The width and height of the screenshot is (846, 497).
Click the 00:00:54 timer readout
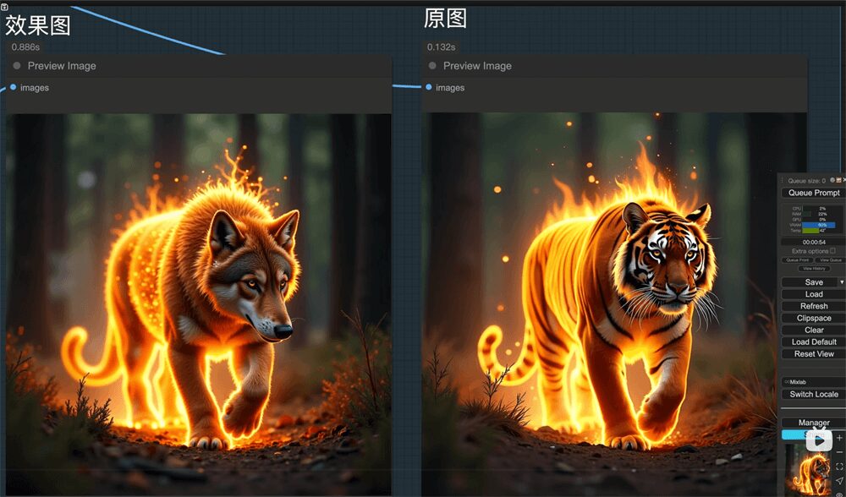[814, 242]
